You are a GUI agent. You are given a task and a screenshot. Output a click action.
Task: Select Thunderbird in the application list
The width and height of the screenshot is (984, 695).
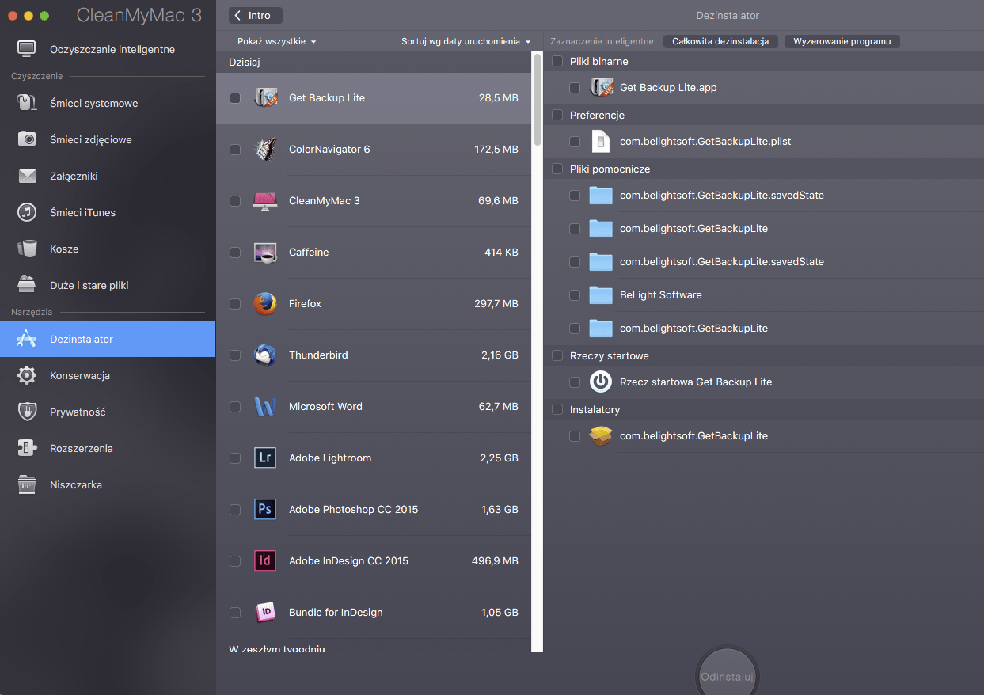[x=318, y=355]
